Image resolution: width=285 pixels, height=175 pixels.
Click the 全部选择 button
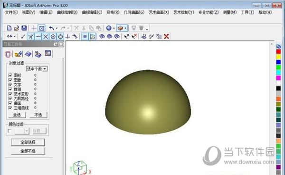28,142
